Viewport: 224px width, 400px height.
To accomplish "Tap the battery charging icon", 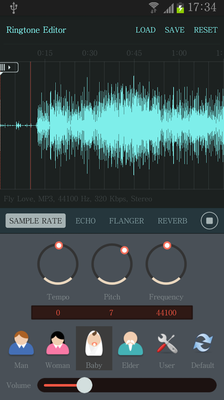I will (x=180, y=8).
